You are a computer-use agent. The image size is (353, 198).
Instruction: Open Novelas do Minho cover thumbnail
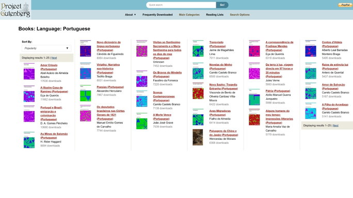click(198, 71)
